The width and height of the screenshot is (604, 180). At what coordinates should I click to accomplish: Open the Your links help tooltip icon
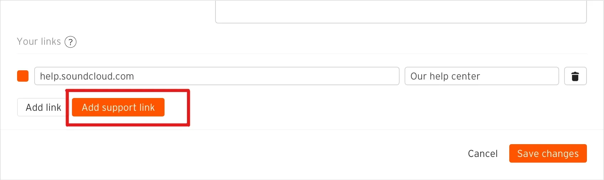pos(71,42)
